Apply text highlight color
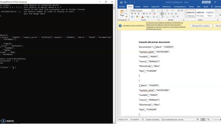 137,17
